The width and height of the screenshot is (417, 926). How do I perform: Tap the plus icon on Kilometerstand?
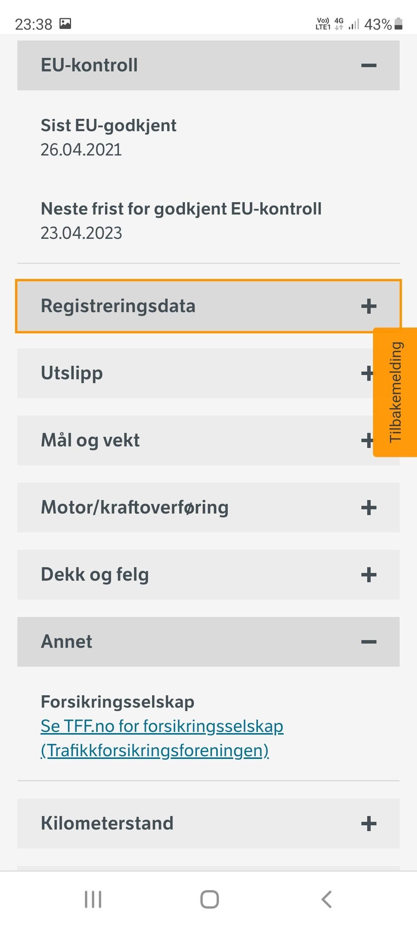369,823
